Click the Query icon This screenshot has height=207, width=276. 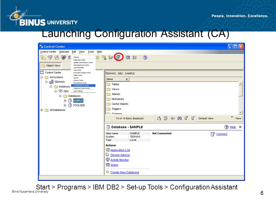click(x=108, y=165)
